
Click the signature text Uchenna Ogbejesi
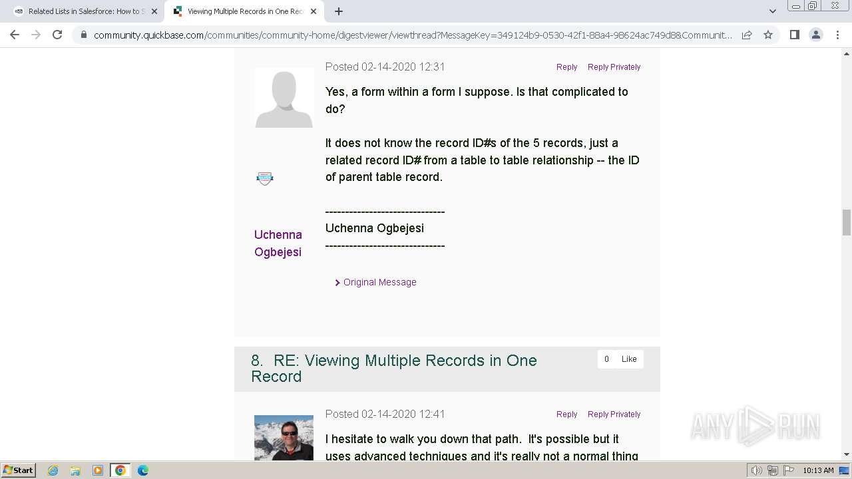point(375,228)
